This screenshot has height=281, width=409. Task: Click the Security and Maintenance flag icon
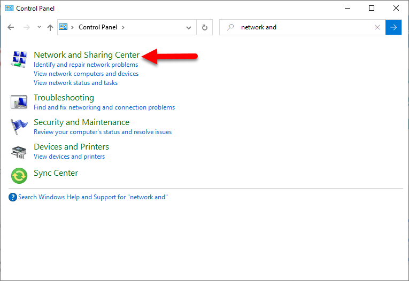pyautogui.click(x=19, y=127)
